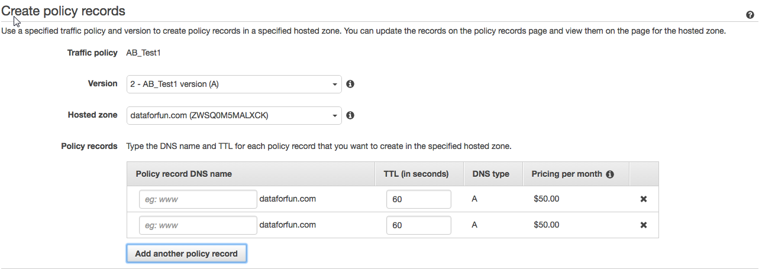Click the AB_Test1 traffic policy name

[x=144, y=53]
